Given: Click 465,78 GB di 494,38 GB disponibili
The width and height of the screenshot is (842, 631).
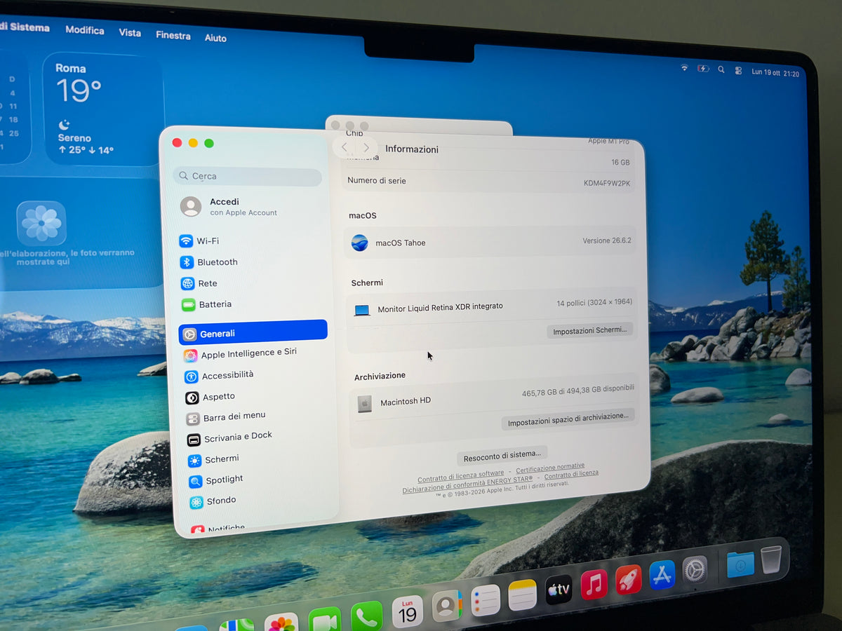Looking at the screenshot, I should pos(578,391).
